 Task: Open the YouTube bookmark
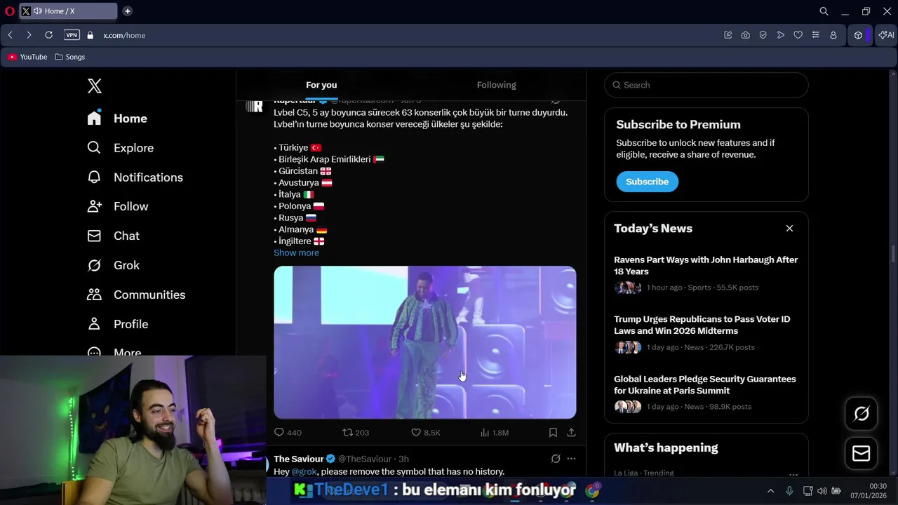click(28, 57)
